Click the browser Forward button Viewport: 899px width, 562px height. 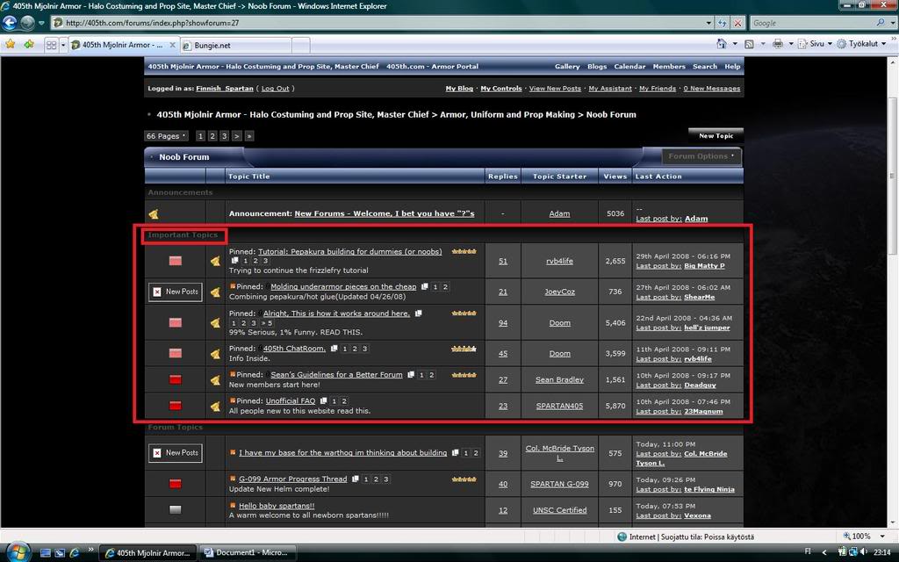click(27, 23)
